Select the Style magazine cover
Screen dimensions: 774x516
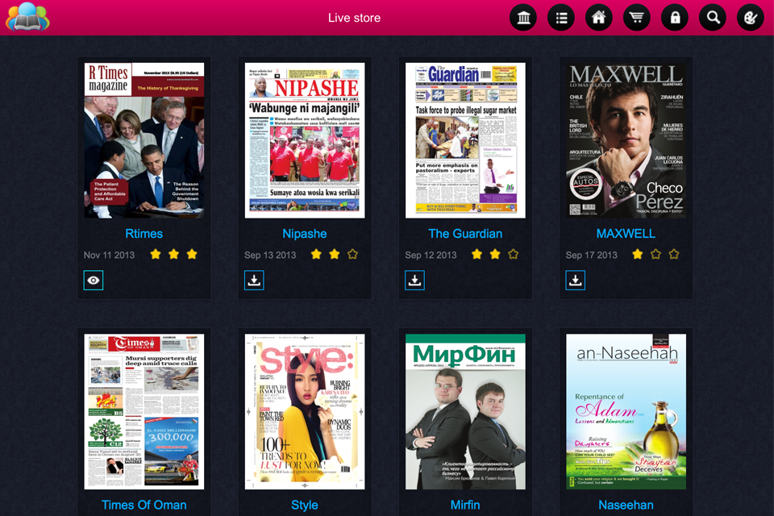tap(305, 412)
